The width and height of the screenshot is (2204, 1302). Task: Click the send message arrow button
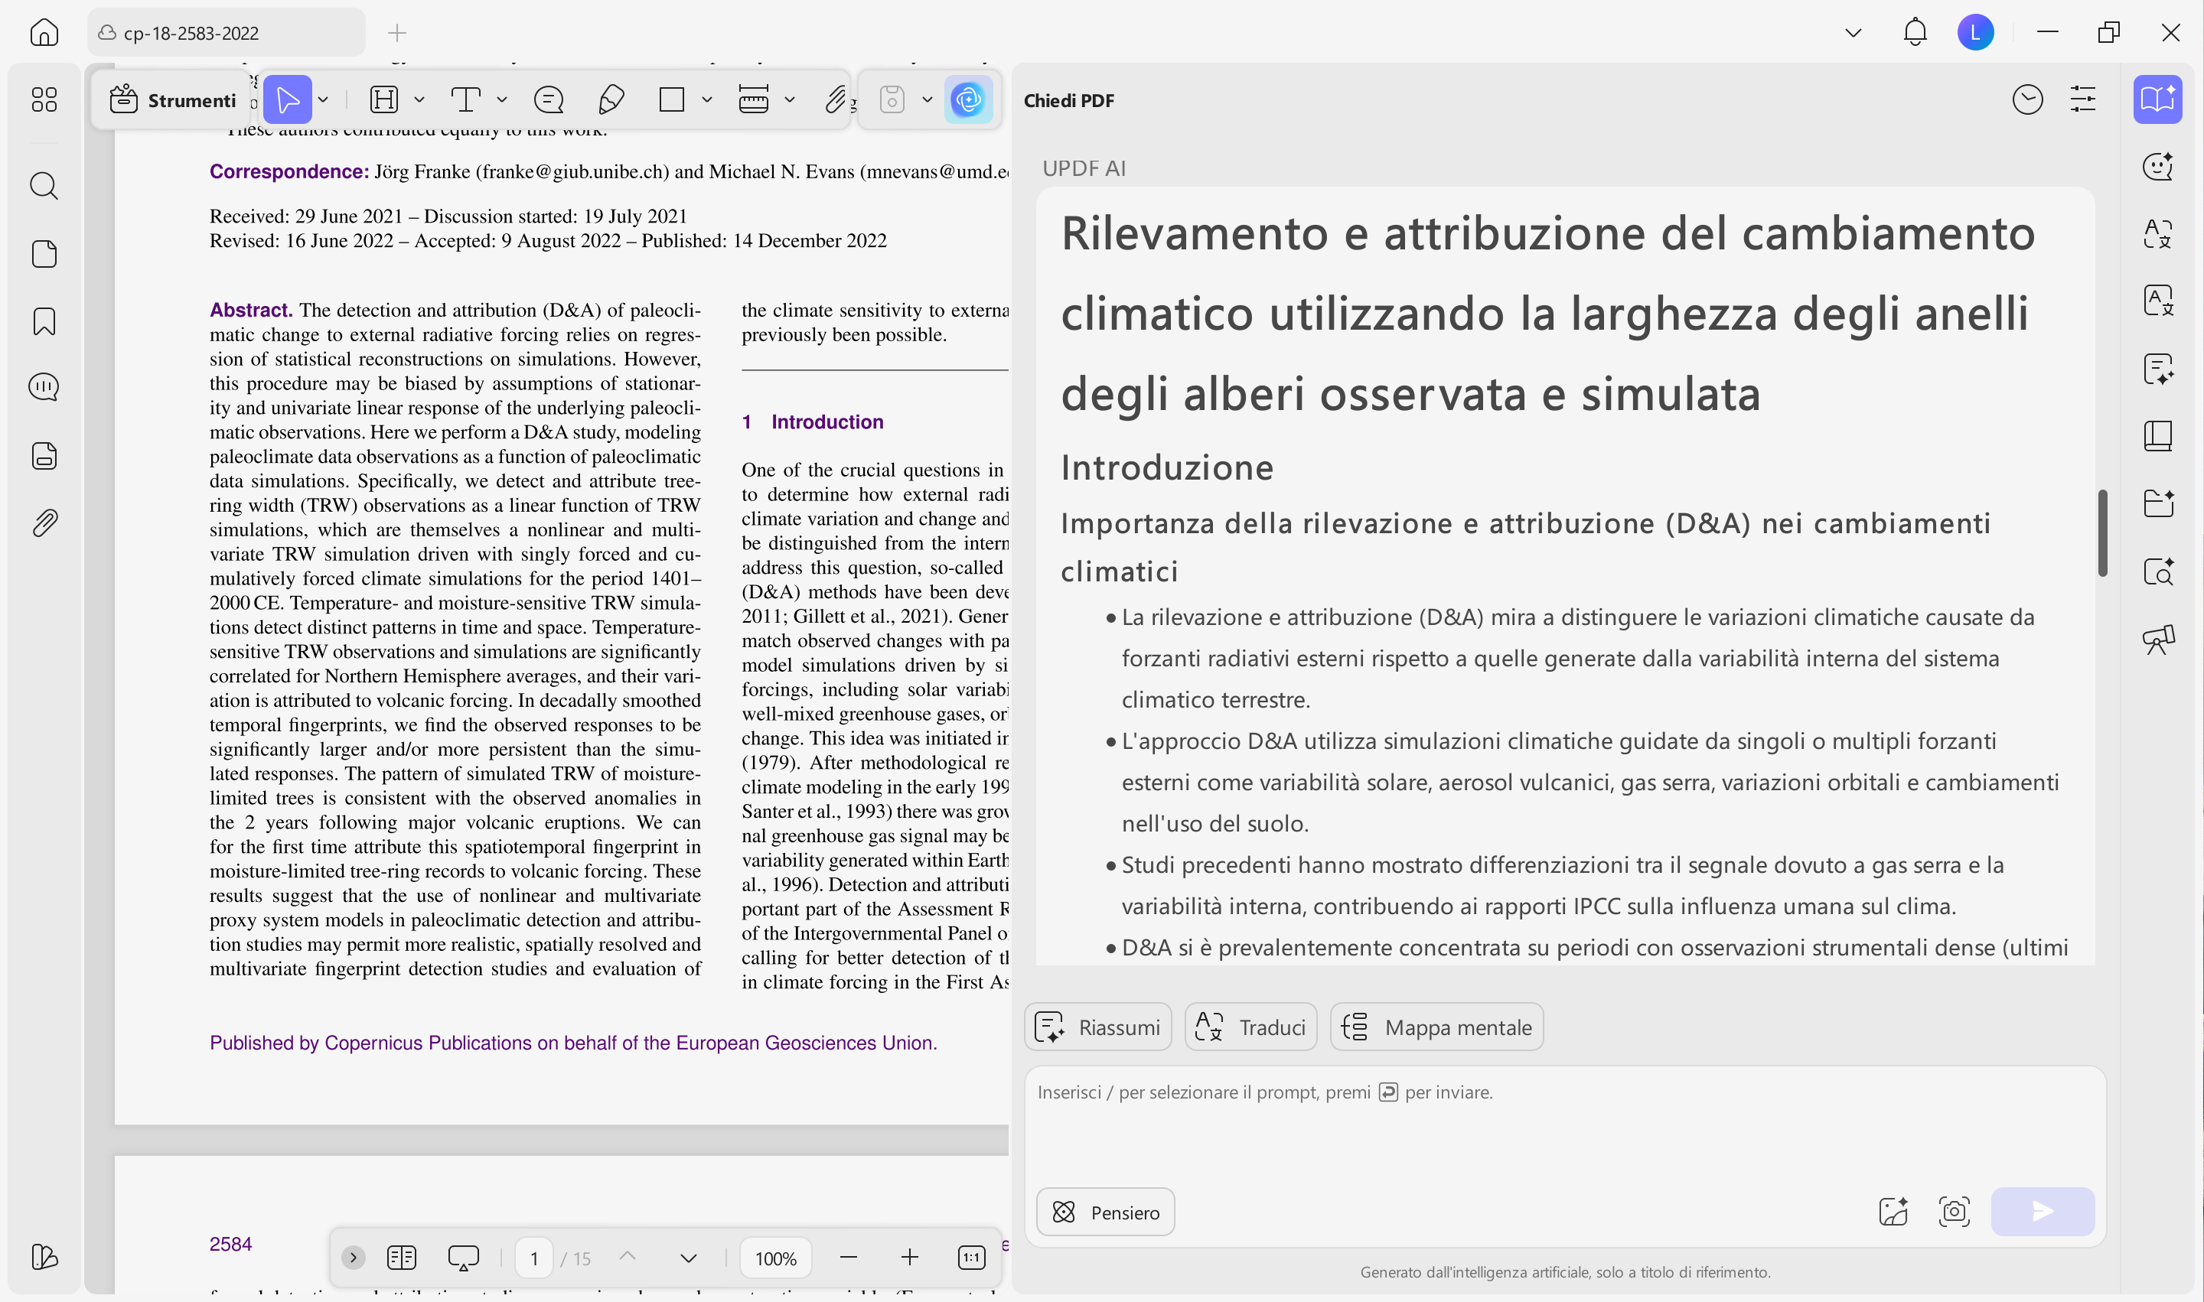(x=2043, y=1212)
